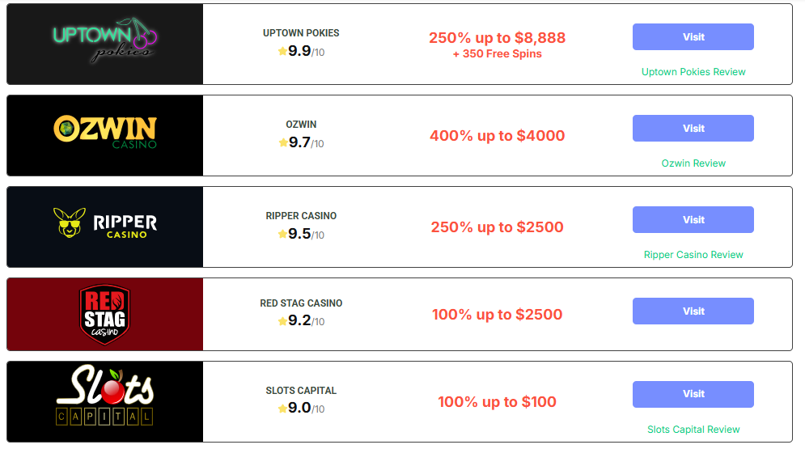Click the star beside Ripper Casino 9.5 rating
805x449 pixels.
tap(282, 234)
